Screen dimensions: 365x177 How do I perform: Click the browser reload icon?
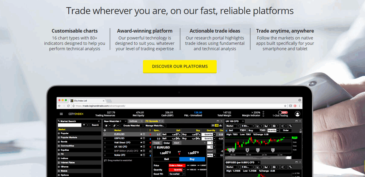click(x=69, y=106)
